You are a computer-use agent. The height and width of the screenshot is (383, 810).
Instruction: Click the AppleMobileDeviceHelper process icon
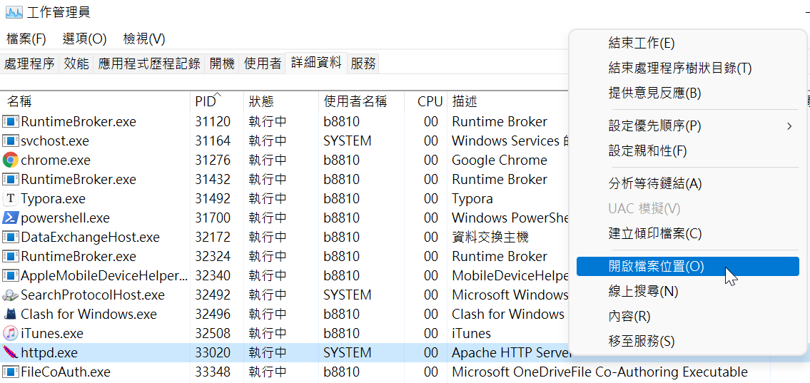pyautogui.click(x=10, y=275)
